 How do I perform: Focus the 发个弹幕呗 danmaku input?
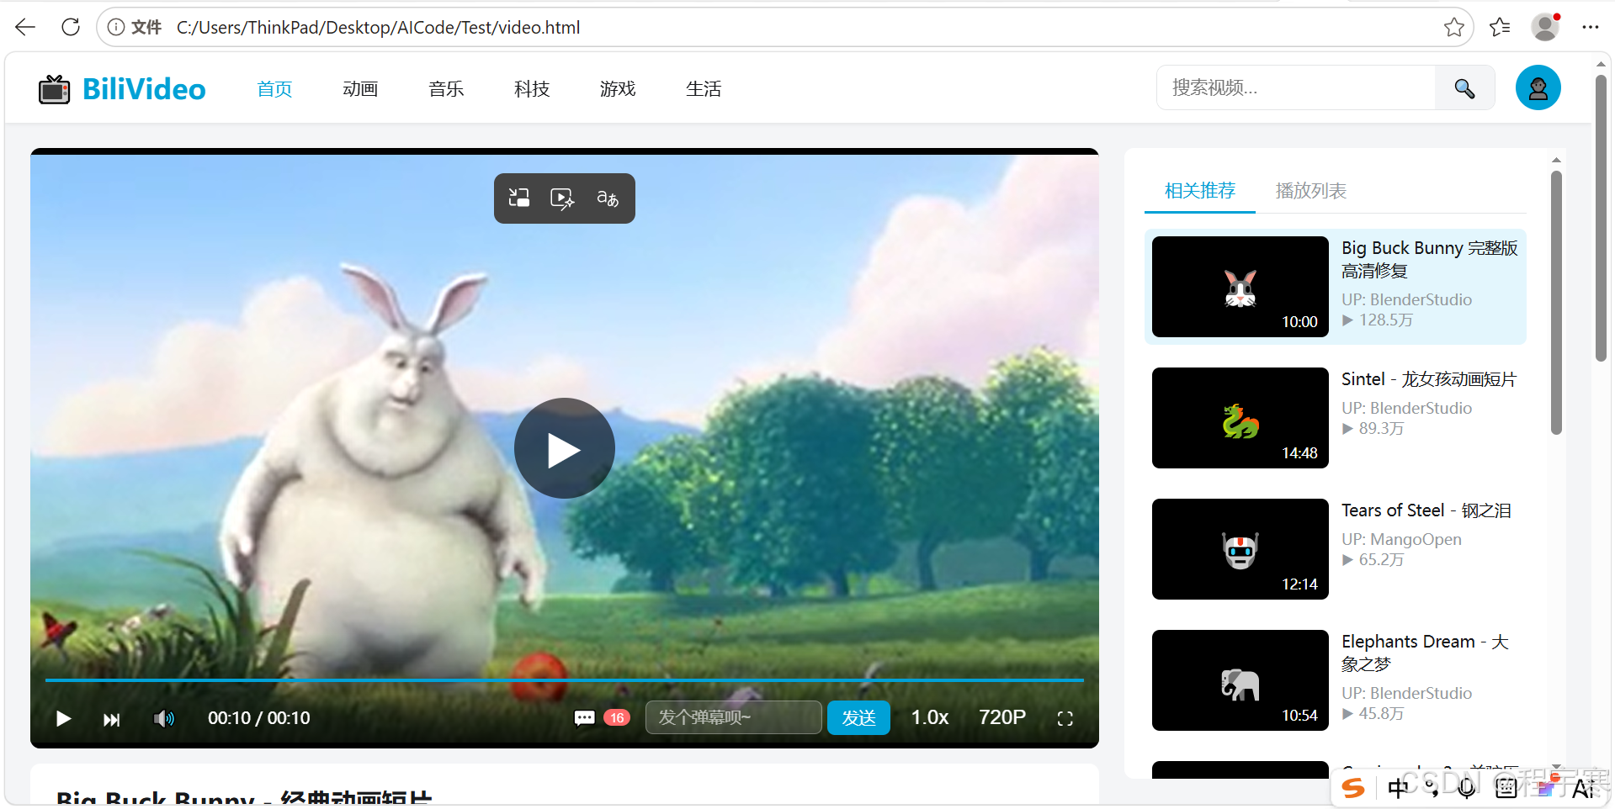click(x=733, y=717)
